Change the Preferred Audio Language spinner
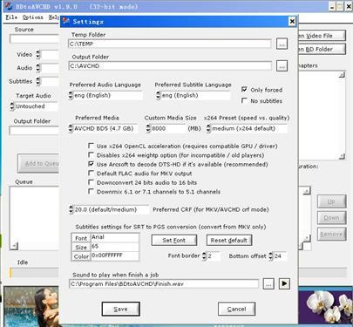Image resolution: width=353 pixels, height=327 pixels. [x=71, y=95]
